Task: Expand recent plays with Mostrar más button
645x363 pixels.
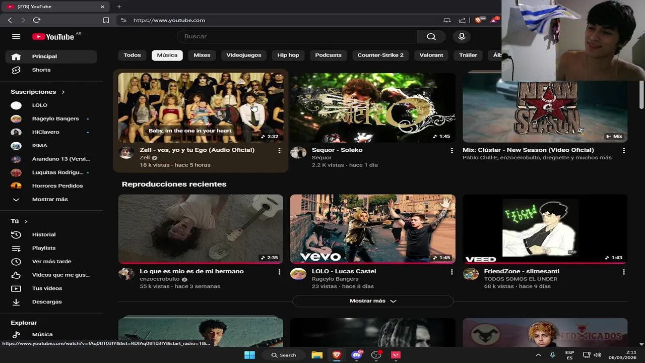Action: (x=373, y=301)
